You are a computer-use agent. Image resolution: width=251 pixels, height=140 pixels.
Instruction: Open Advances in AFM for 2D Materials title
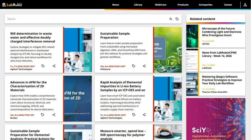pos(29,86)
